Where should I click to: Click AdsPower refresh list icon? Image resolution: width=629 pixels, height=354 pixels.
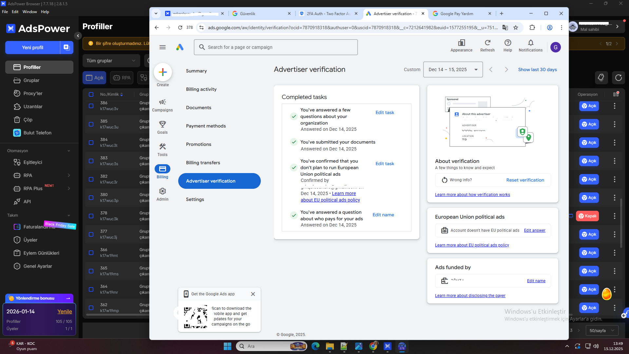pyautogui.click(x=619, y=78)
